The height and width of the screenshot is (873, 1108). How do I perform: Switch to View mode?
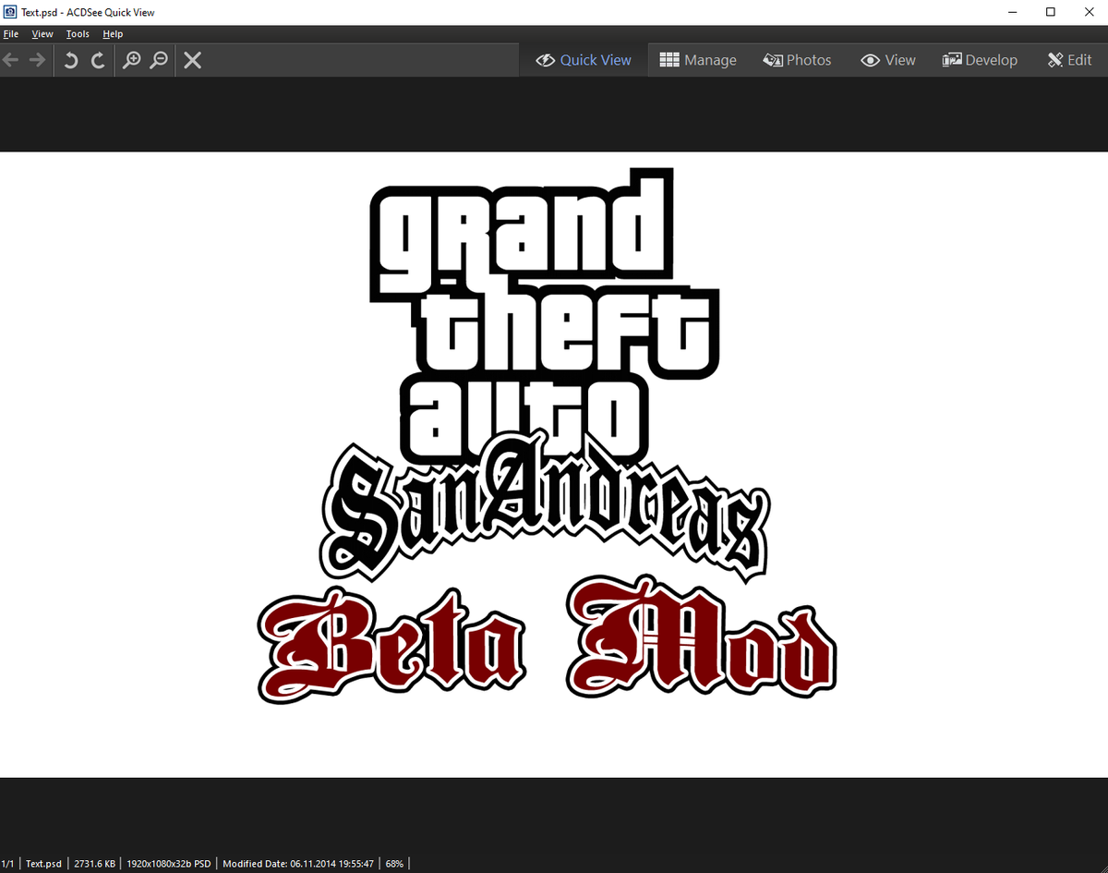pyautogui.click(x=888, y=60)
